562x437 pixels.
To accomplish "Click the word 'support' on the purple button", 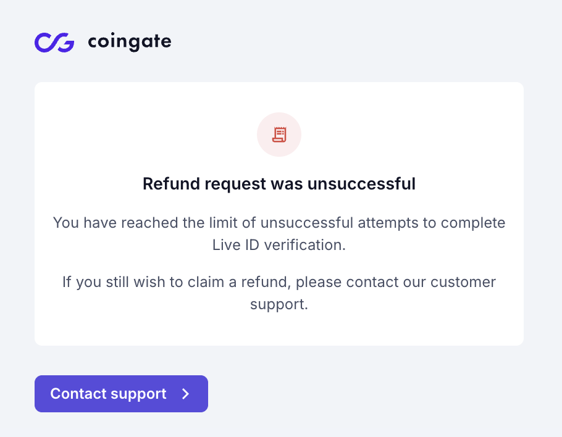I will [139, 394].
